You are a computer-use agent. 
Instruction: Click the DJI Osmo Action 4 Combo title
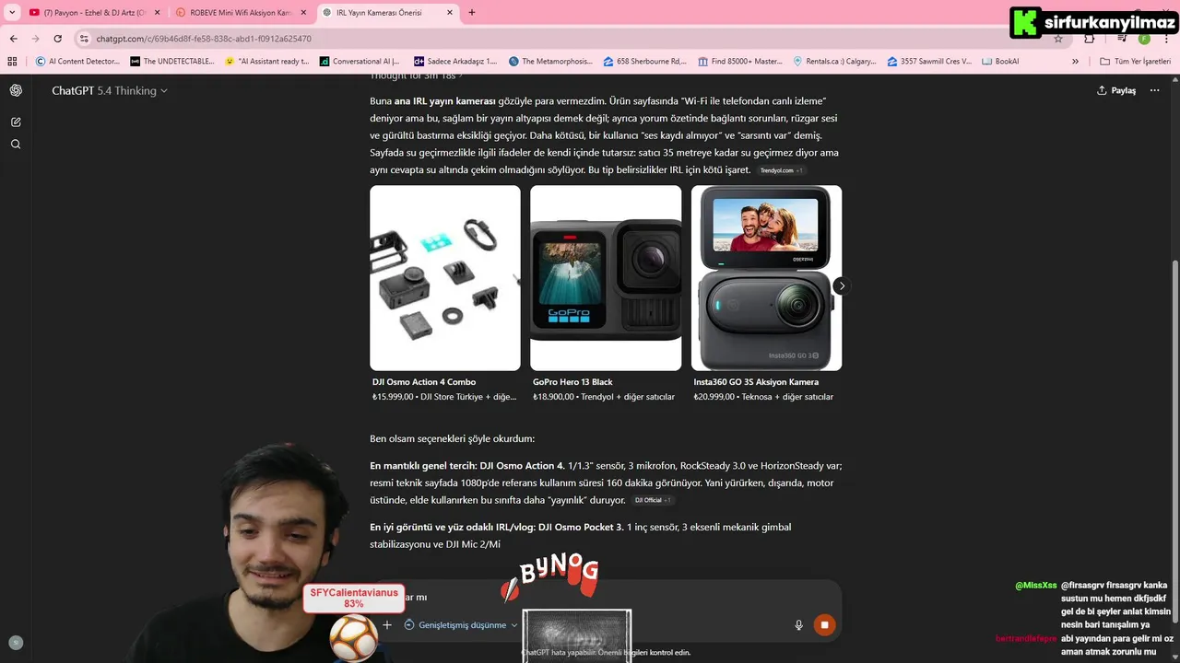tap(424, 382)
